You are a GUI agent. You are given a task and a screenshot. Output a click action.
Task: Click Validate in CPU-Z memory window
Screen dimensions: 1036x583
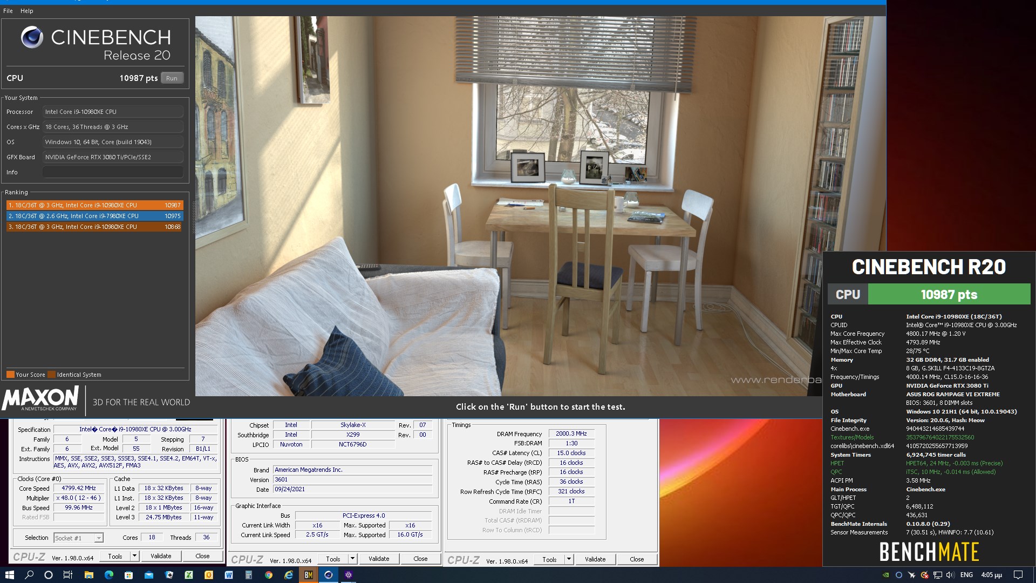pos(595,560)
